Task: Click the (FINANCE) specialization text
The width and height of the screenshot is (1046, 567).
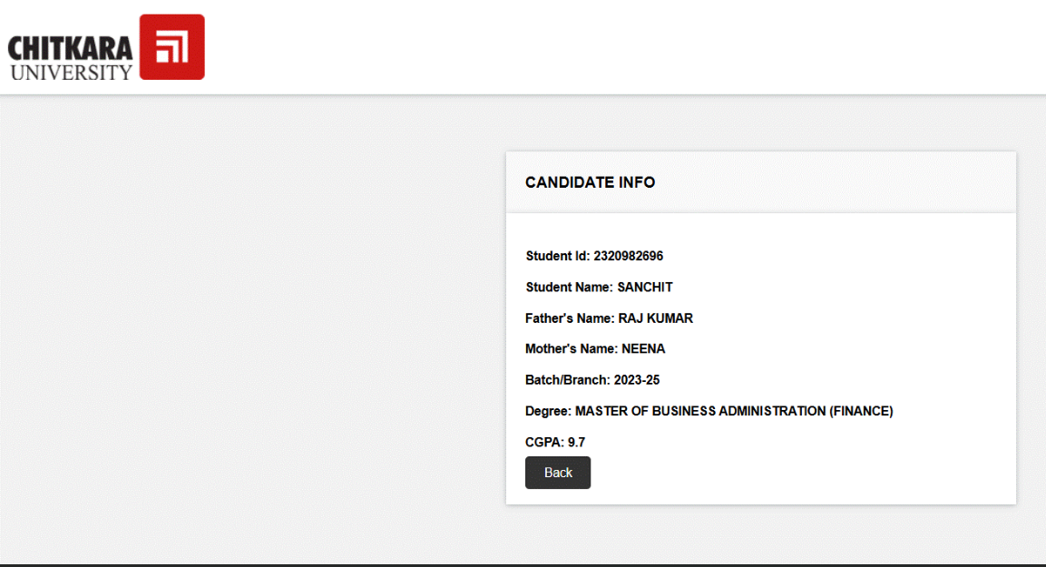Action: click(861, 411)
